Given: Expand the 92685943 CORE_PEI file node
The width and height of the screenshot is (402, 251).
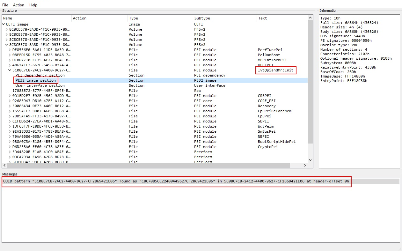Looking at the screenshot, I should 10,101.
